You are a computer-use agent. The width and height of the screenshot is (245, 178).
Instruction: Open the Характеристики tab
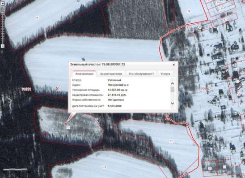[111, 74]
